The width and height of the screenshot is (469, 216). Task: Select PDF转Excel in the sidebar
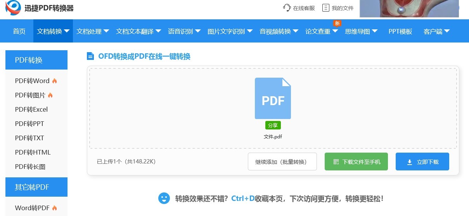[31, 109]
